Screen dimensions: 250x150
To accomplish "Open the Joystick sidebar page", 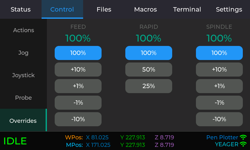I will [23, 75].
